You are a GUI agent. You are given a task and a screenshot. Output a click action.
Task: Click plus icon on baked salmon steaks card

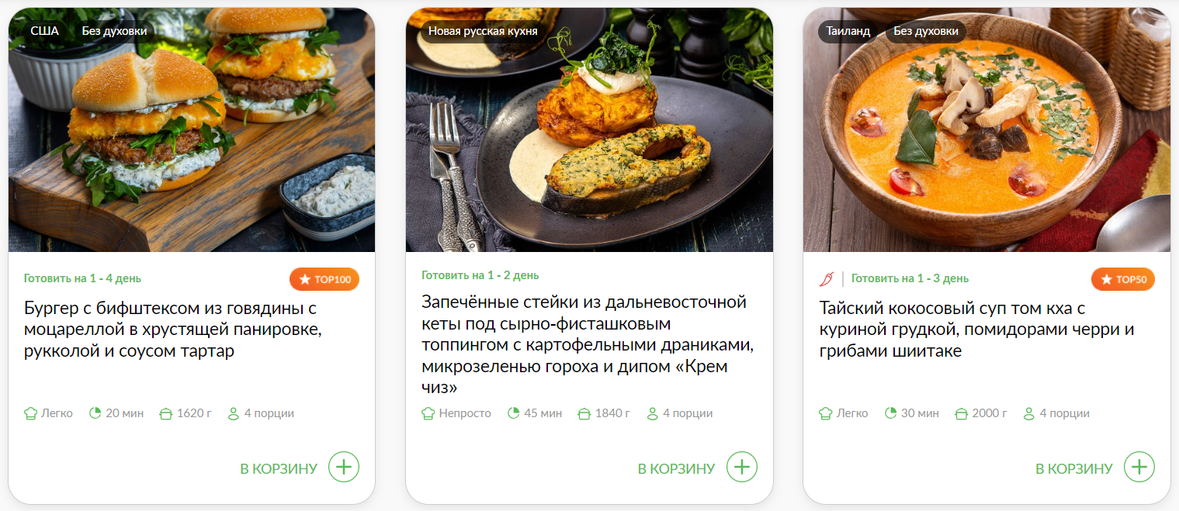742,467
